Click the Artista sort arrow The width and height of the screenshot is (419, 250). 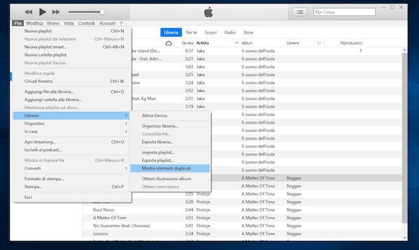(x=236, y=43)
